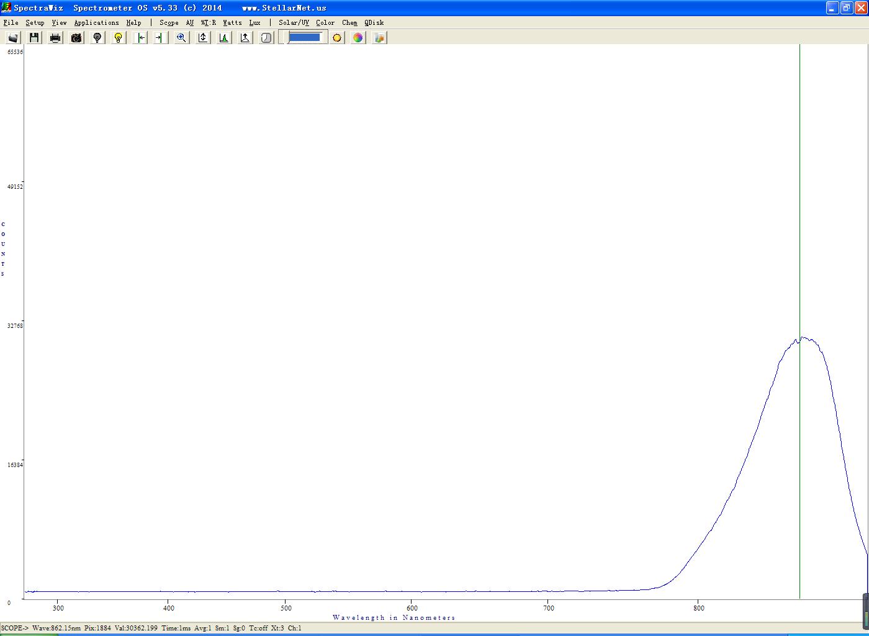Click the spectrum peak at the green cursor line
Viewport: 869px width, 636px height.
coord(799,339)
